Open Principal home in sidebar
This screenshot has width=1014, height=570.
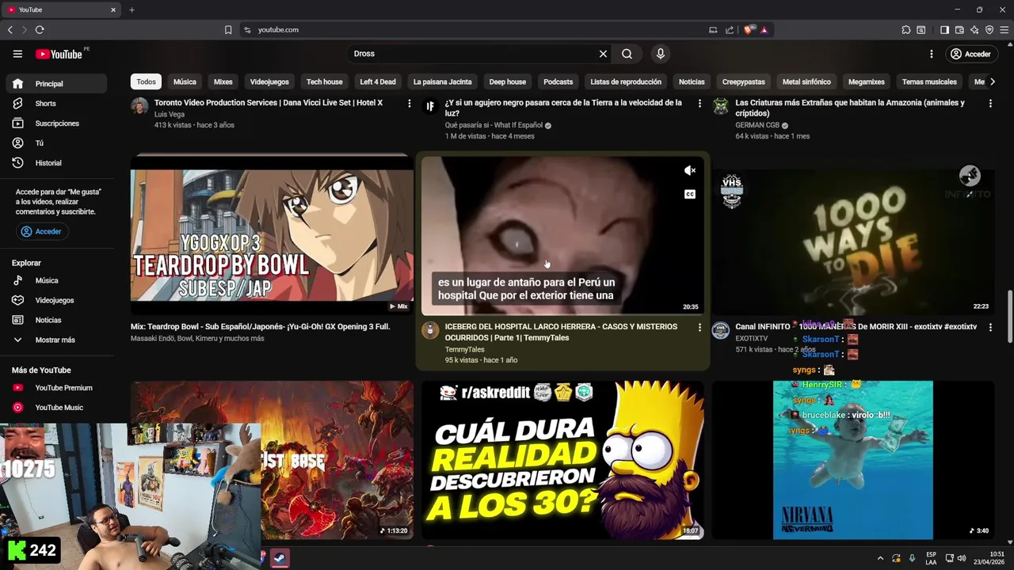tap(55, 84)
